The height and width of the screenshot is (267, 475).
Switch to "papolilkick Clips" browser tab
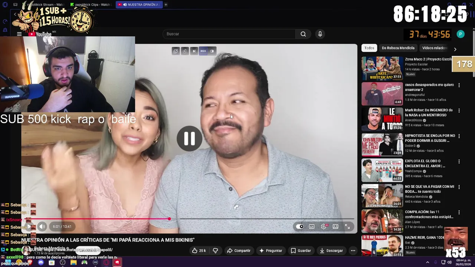[91, 4]
